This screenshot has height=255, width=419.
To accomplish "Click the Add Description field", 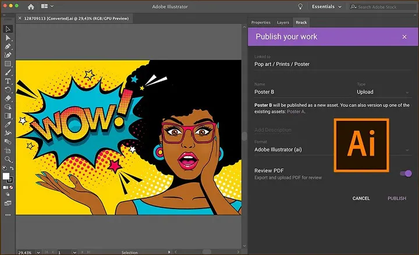I will pyautogui.click(x=273, y=130).
